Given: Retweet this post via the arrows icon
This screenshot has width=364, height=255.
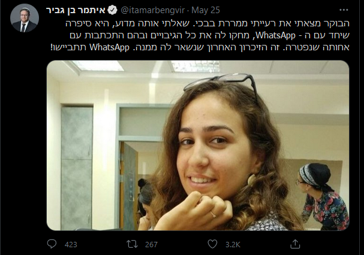Looking at the screenshot, I should 132,244.
